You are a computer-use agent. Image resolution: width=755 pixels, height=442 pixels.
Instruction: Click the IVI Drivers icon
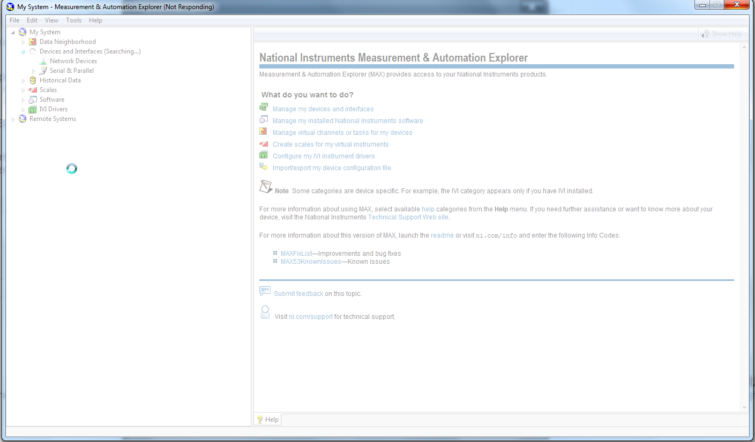[33, 109]
